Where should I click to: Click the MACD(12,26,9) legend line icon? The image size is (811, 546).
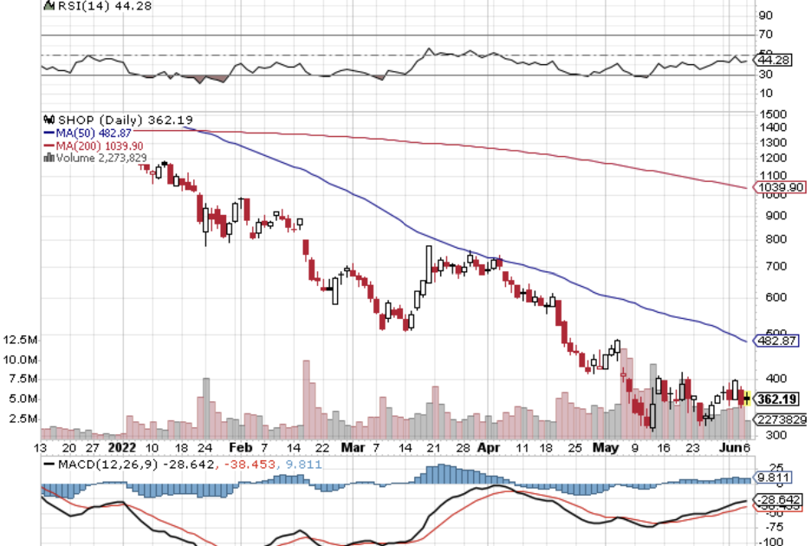point(49,463)
